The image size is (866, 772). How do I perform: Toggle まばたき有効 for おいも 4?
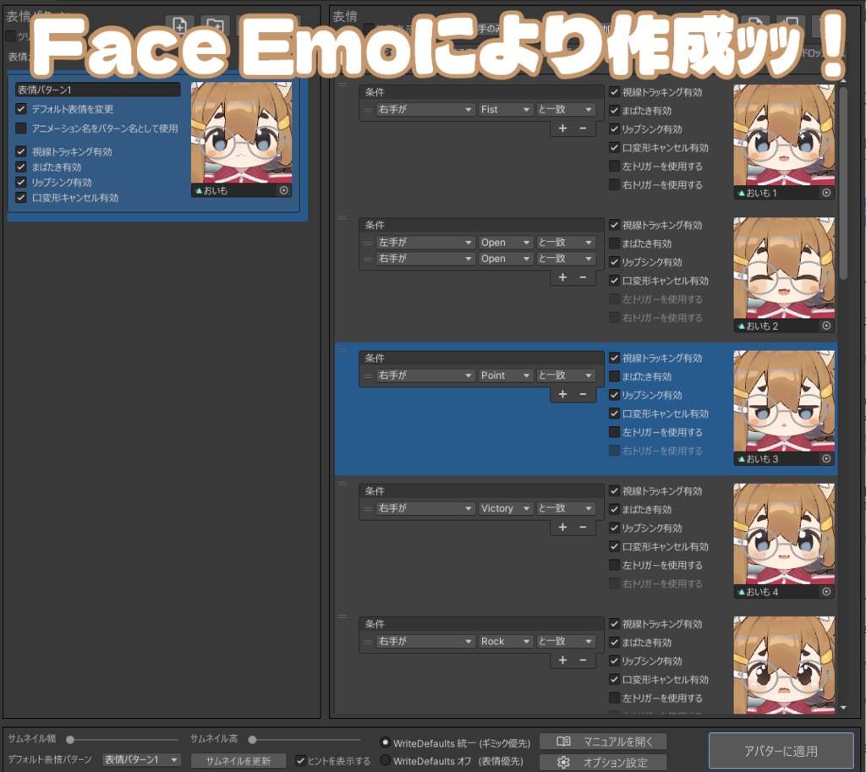point(614,509)
